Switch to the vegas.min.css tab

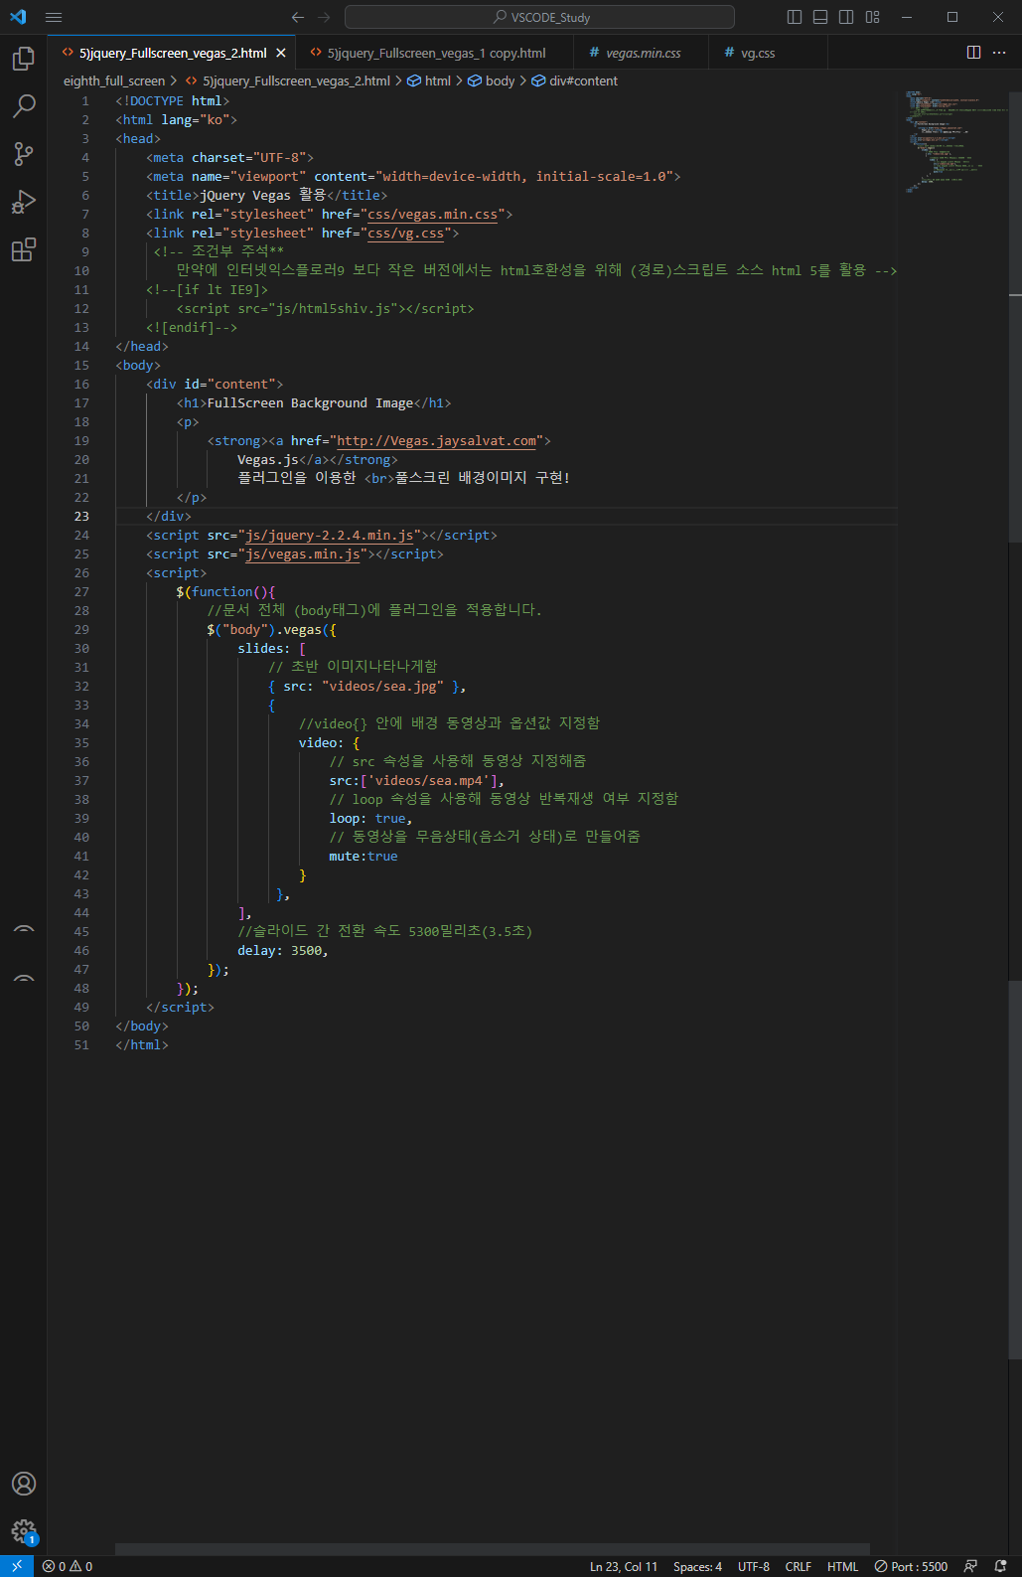click(643, 53)
